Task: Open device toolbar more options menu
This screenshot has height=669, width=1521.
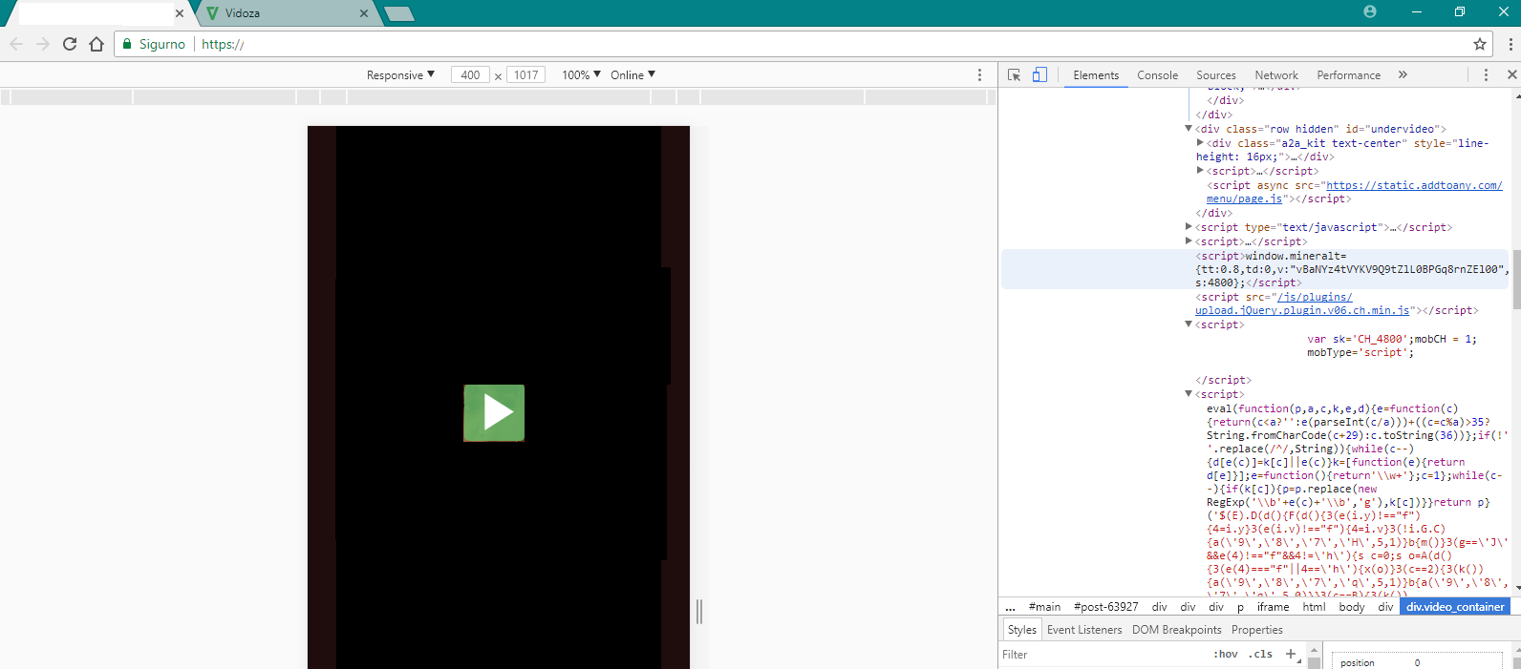Action: (x=979, y=74)
